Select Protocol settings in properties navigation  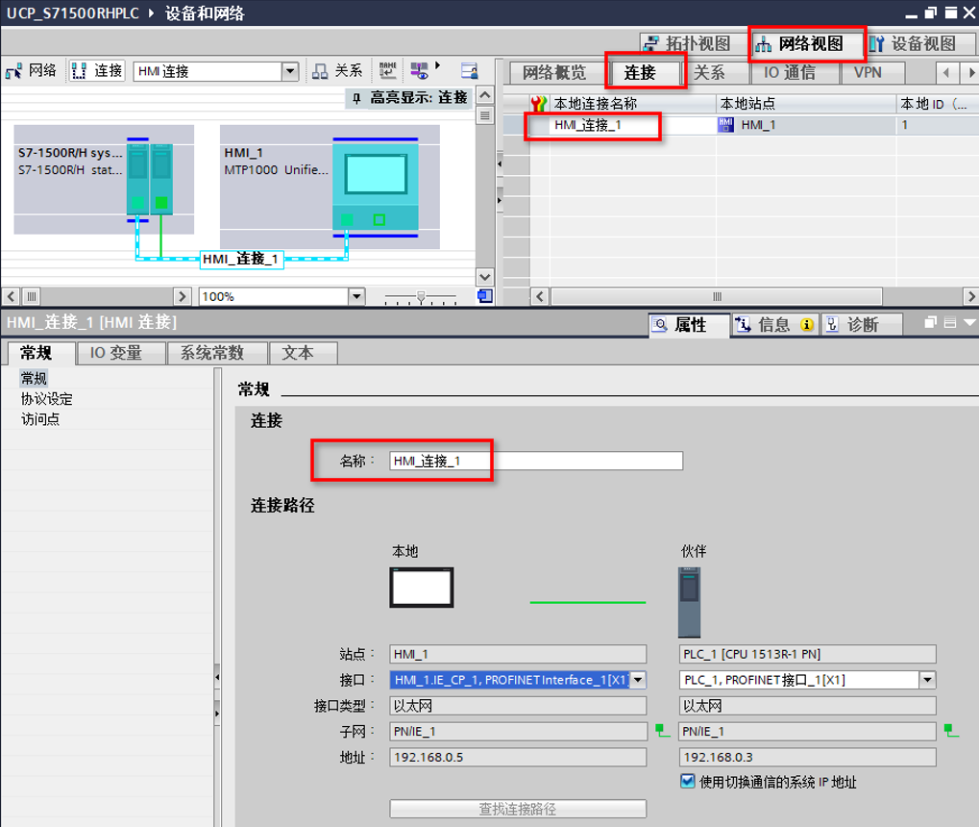(x=47, y=399)
